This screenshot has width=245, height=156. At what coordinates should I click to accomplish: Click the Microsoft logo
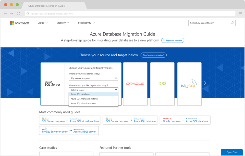tap(20, 23)
